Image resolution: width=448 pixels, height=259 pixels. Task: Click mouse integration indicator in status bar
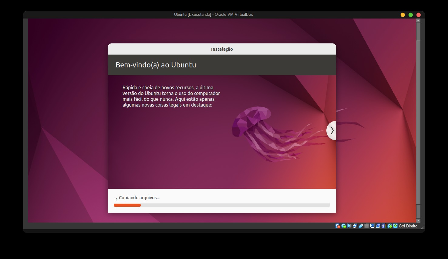click(390, 226)
